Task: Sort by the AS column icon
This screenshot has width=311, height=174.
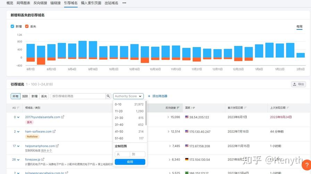Action: click(18, 108)
